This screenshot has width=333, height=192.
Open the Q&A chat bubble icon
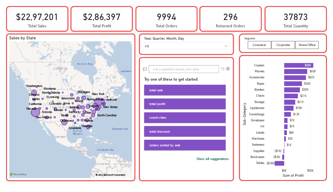pyautogui.click(x=145, y=69)
